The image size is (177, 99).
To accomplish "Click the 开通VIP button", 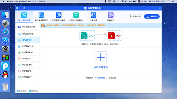I will (152, 17).
